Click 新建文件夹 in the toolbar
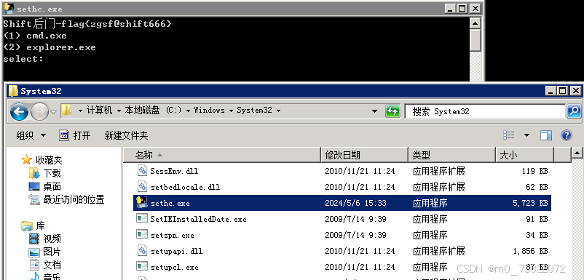Viewport: 584px width, 280px height. [x=126, y=135]
